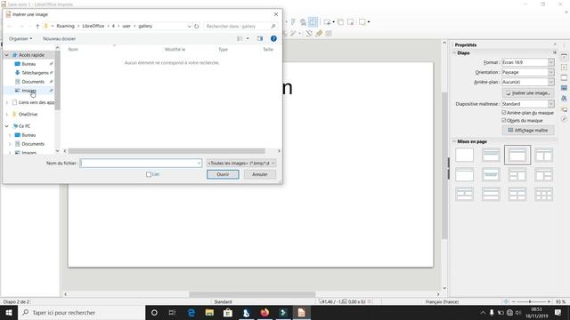Refresh the gallery folder listing
This screenshot has height=320, width=570.
click(196, 26)
